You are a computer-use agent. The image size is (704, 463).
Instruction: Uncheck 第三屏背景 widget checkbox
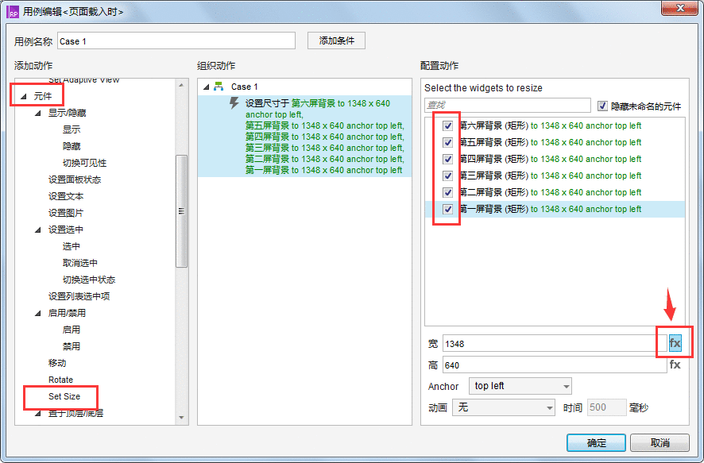[x=447, y=176]
